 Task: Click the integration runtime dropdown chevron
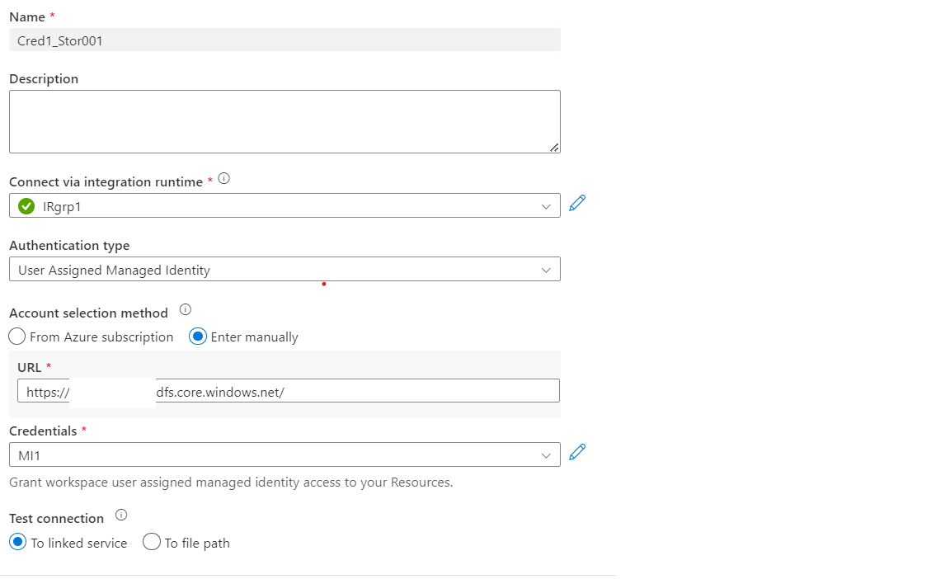click(545, 205)
